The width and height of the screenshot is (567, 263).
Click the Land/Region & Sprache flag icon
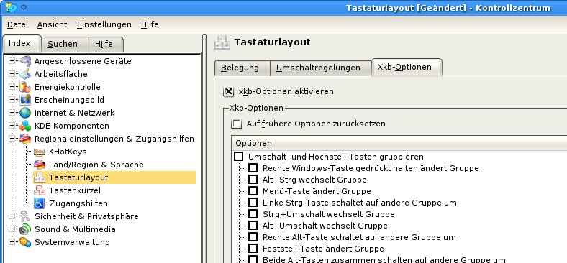click(x=40, y=165)
